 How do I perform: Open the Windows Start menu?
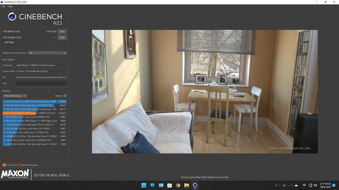coord(144,185)
